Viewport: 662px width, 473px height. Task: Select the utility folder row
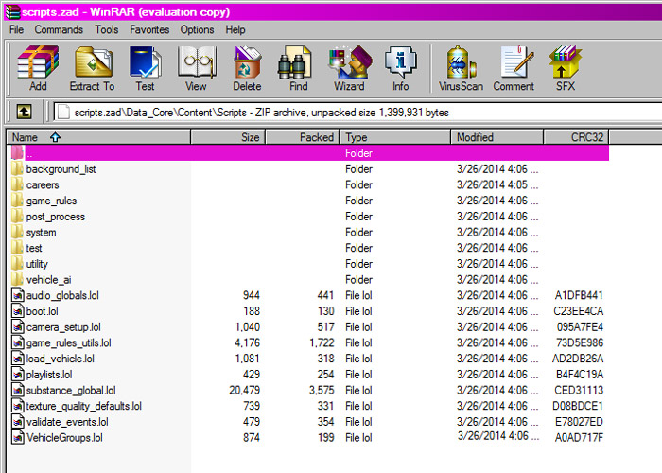click(308, 264)
